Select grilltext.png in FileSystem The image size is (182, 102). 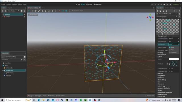10,73
